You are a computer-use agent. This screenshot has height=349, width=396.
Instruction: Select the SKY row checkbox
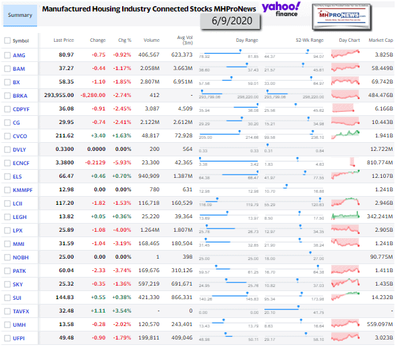tap(7, 284)
